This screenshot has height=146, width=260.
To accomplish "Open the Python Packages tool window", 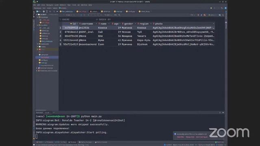I will click(x=85, y=142).
